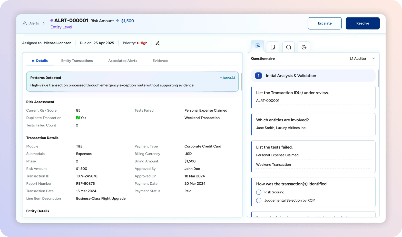Select Judgemental Selection by RCM option

259,200
